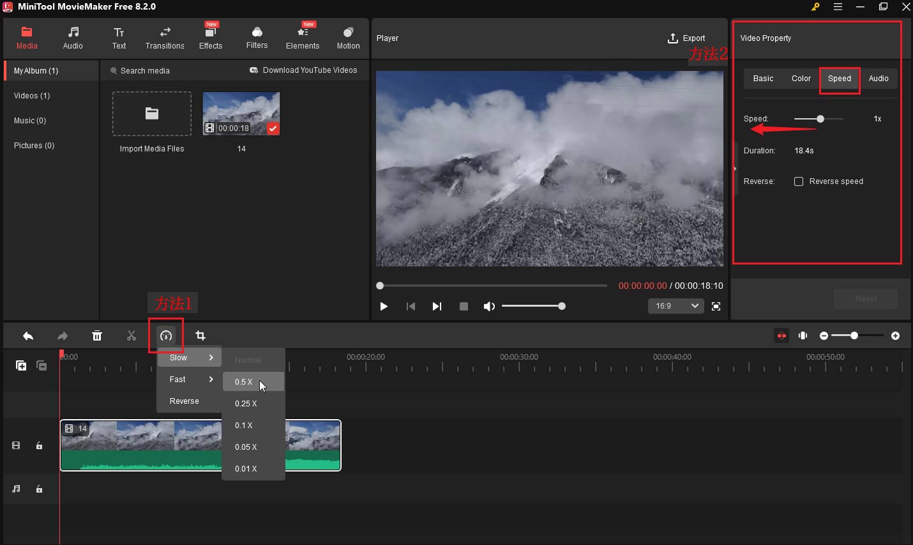Zoom in the timeline

point(895,335)
